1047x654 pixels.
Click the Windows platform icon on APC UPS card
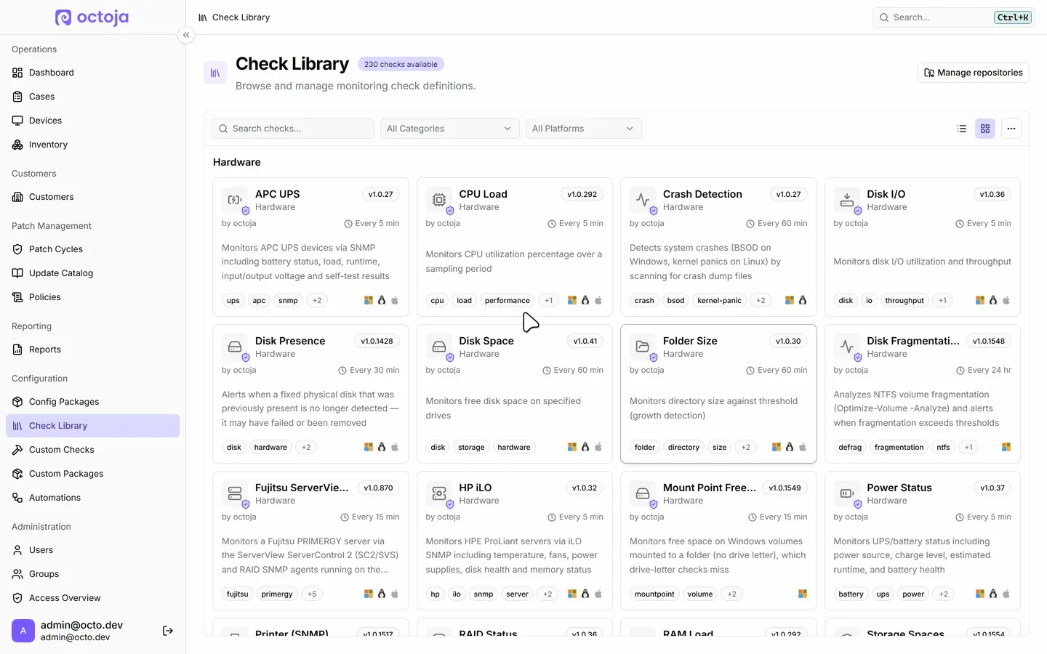369,300
